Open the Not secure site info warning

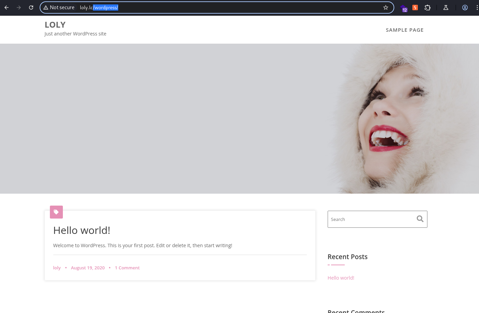coord(59,8)
